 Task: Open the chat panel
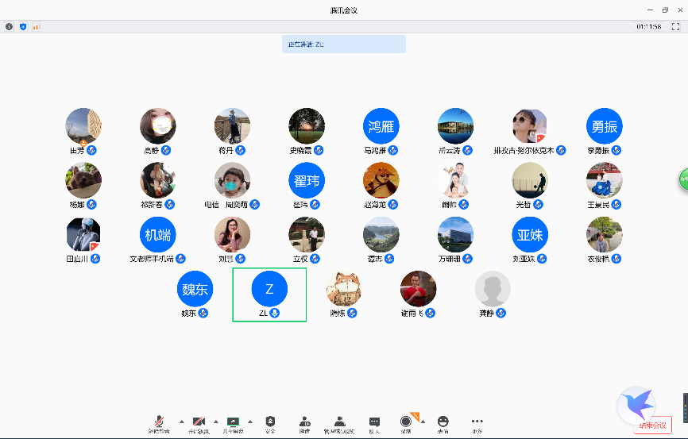[374, 422]
